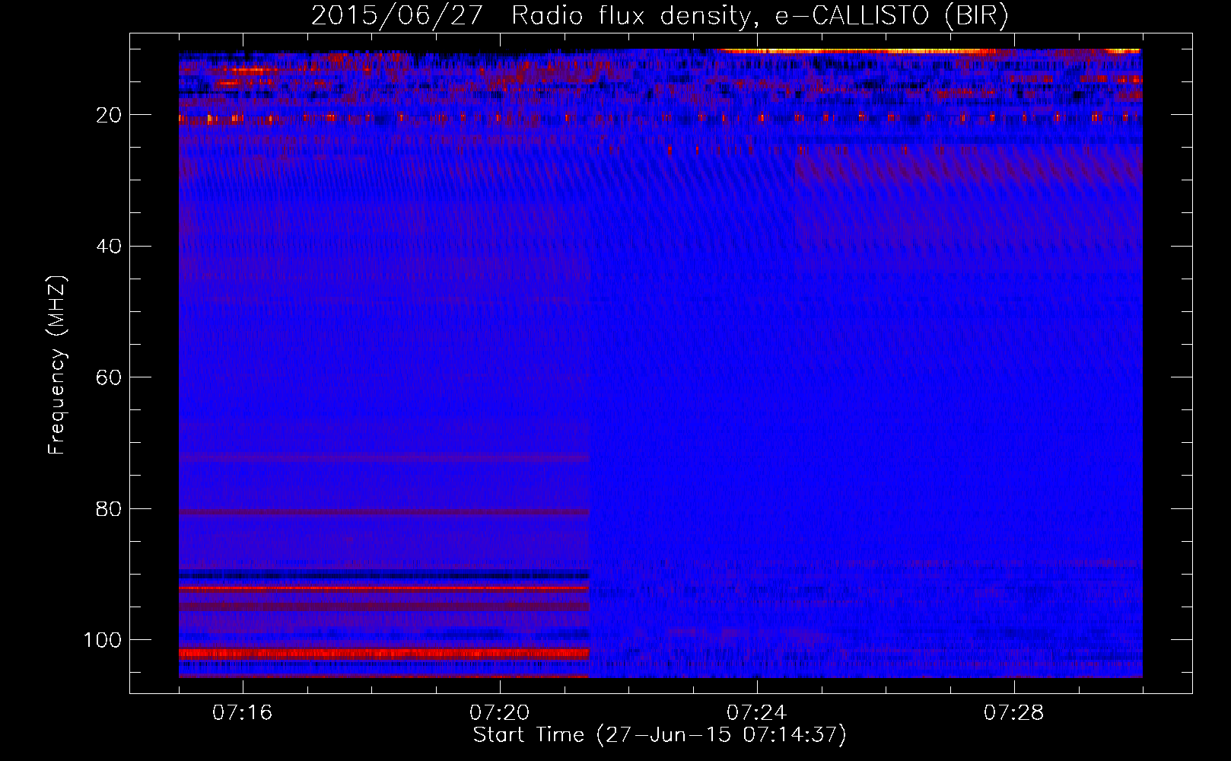Screen dimensions: 1231x761
Task: Select the 07:24 time tick label
Action: coord(756,713)
